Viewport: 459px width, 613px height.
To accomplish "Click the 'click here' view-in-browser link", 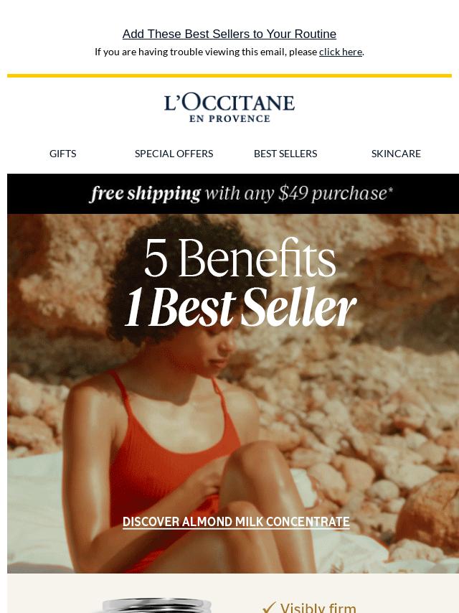I will [341, 52].
